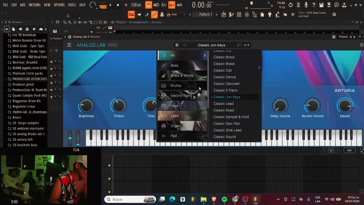Click the tempo field showing 130.000
Screen dimensions: 364x205
136,5
